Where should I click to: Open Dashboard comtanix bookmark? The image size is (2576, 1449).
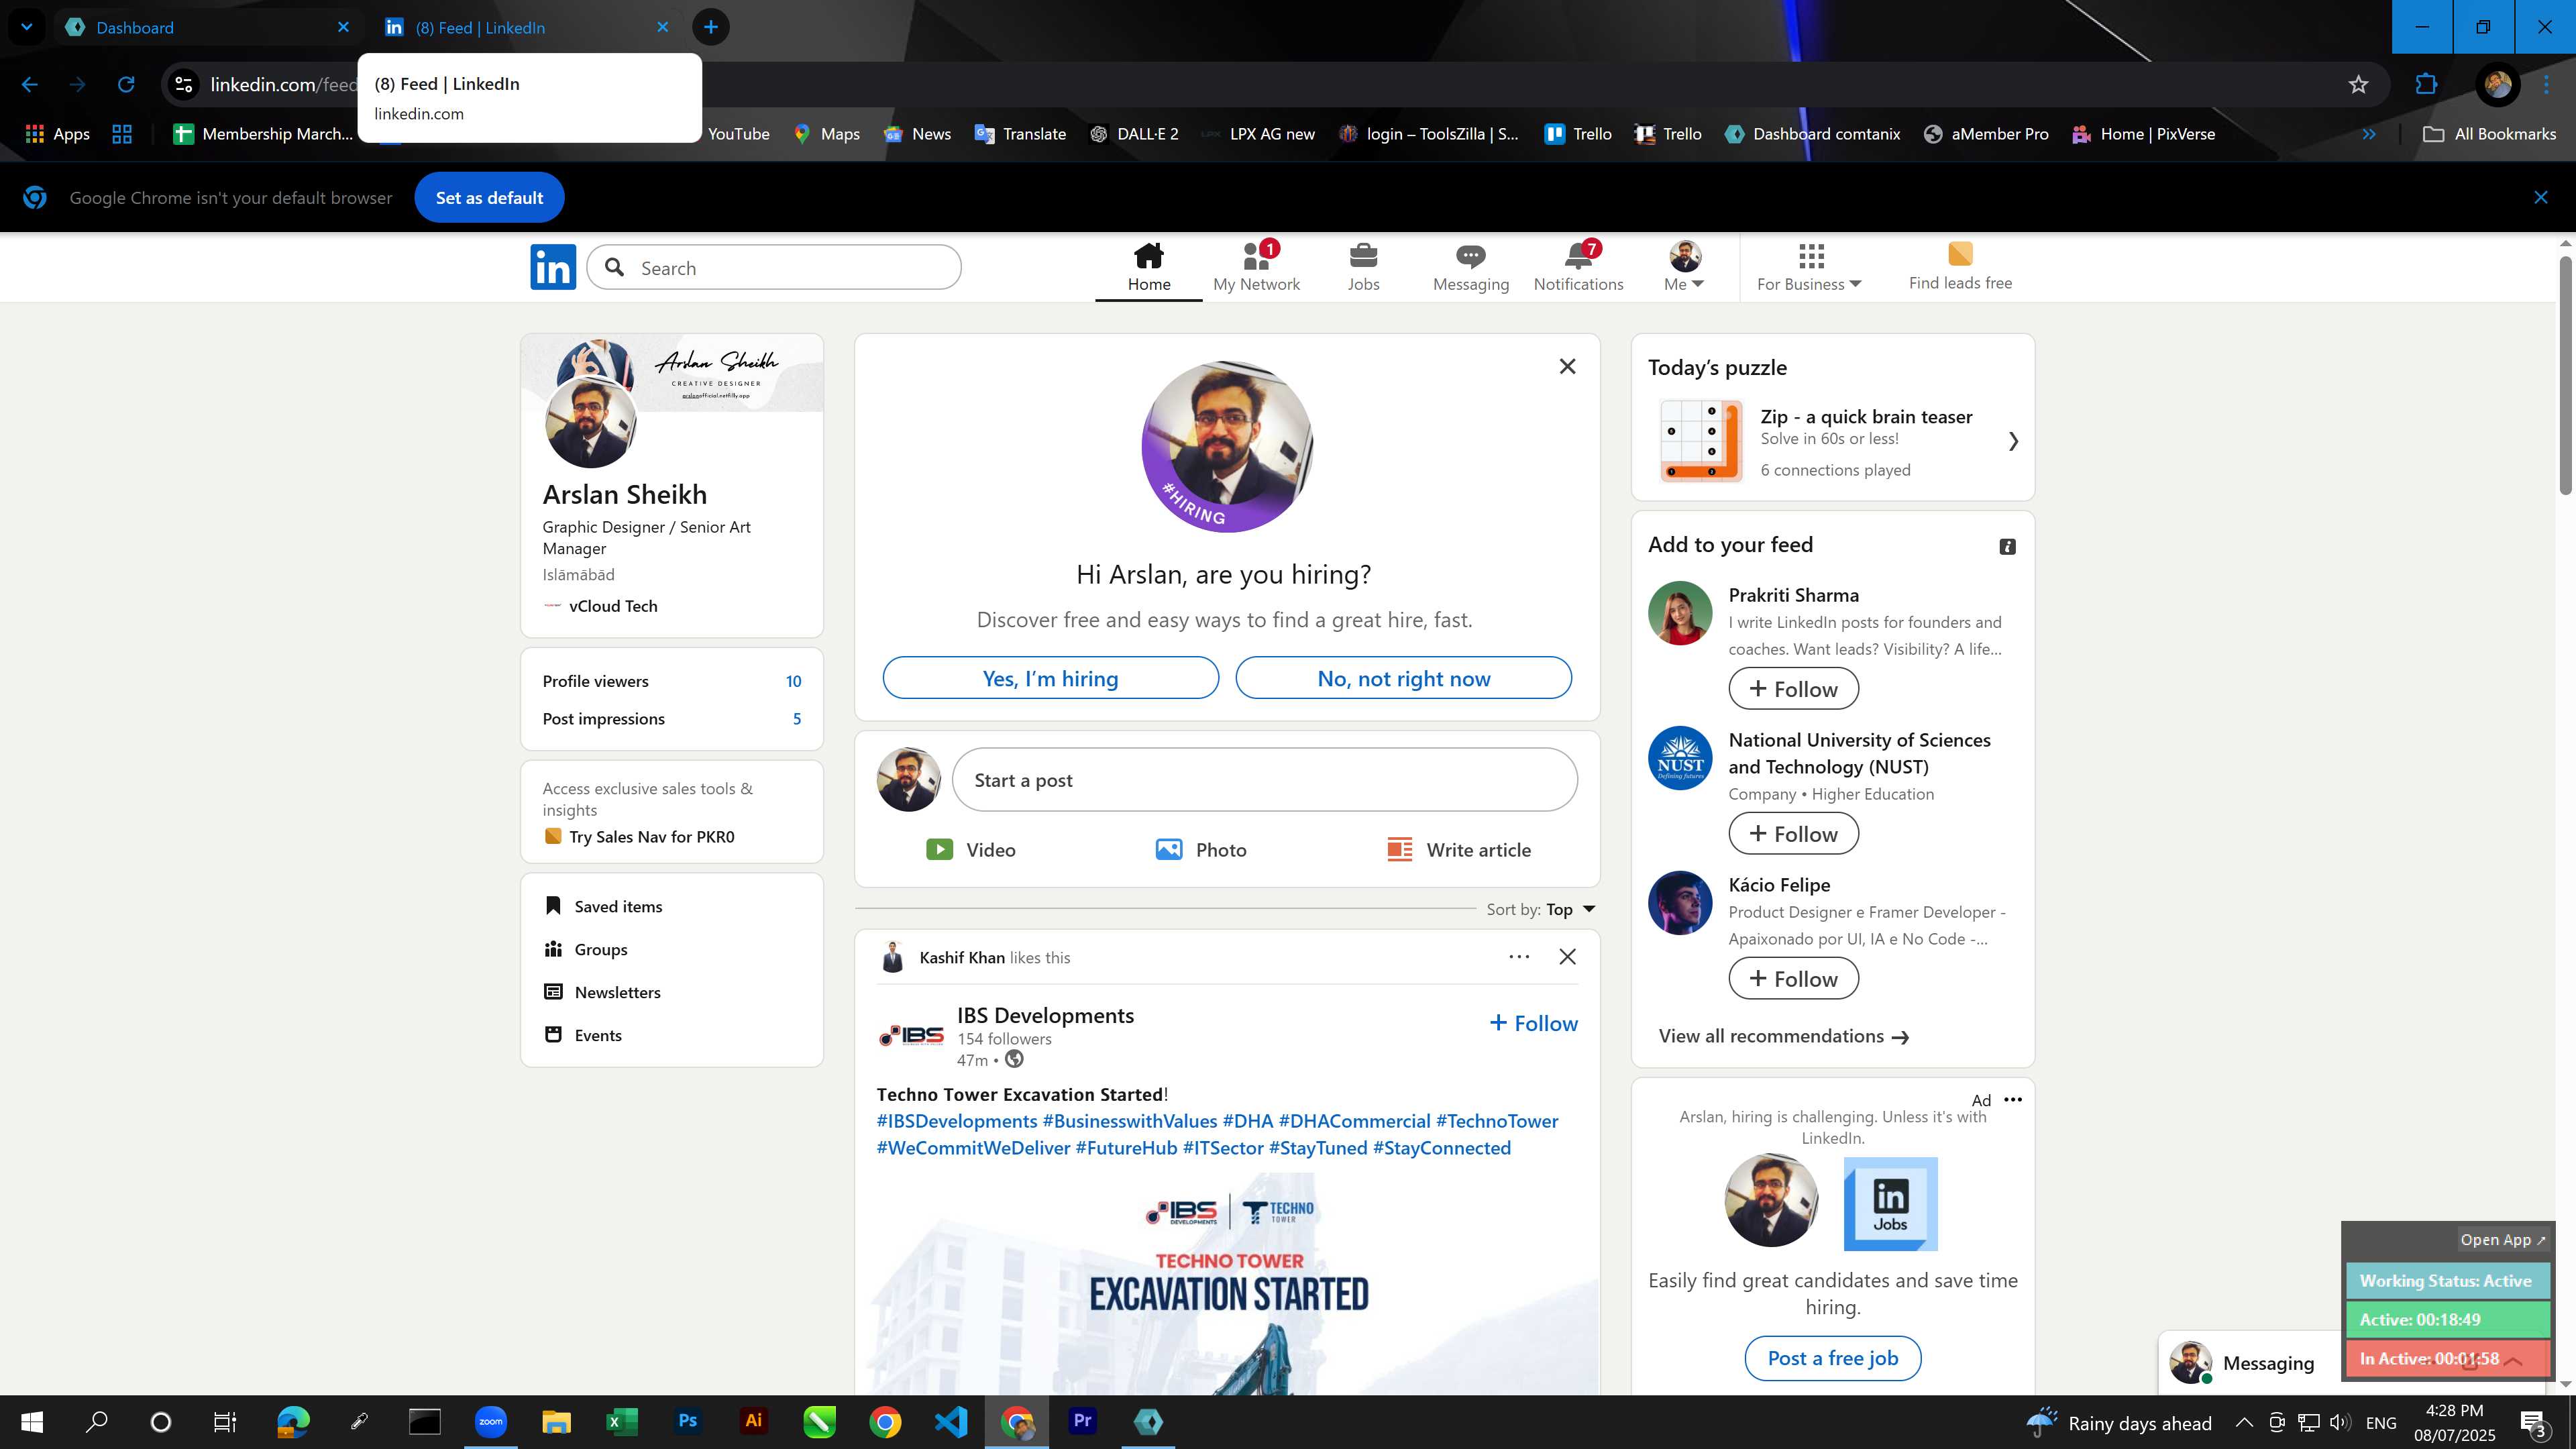[1812, 134]
